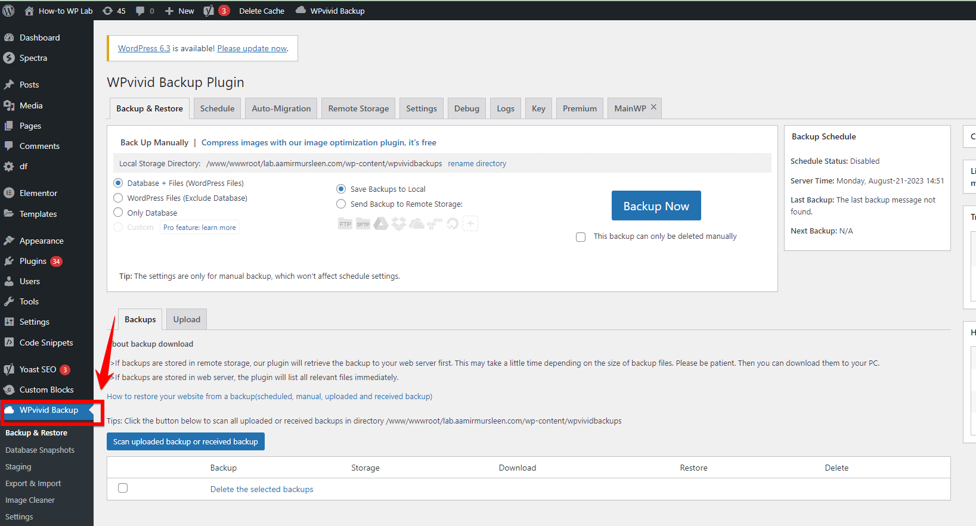The width and height of the screenshot is (976, 526).
Task: Open the Logs tab
Action: (x=506, y=108)
